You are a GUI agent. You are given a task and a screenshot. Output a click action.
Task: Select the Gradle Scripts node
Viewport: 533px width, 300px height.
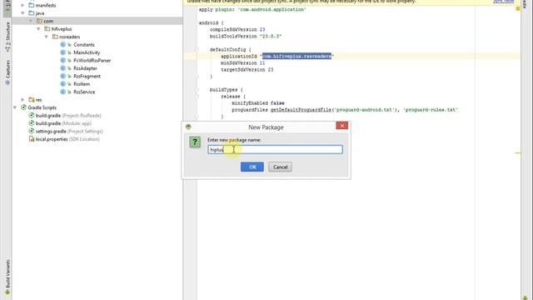click(42, 107)
